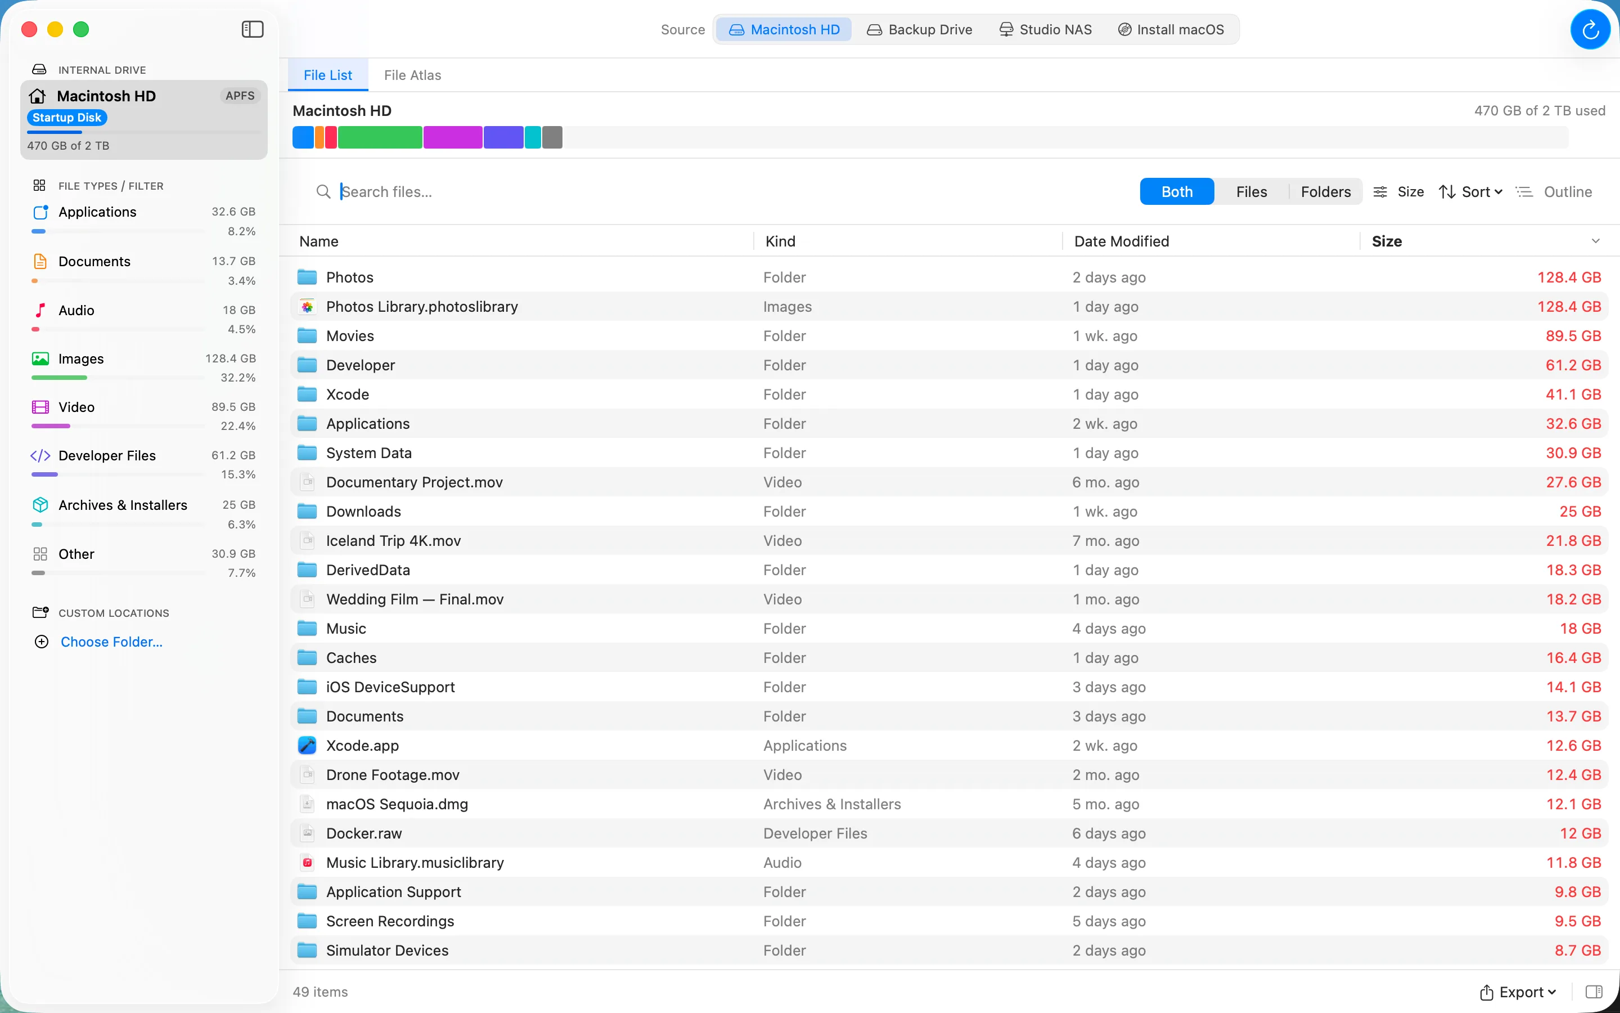The height and width of the screenshot is (1013, 1620).
Task: Select the Both filter segment
Action: (1176, 191)
